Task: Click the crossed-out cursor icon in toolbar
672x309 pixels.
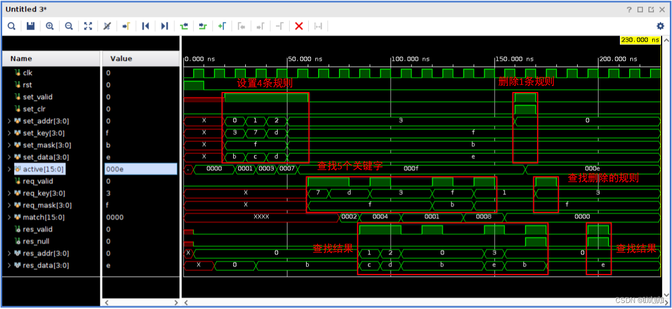Action: [x=108, y=26]
